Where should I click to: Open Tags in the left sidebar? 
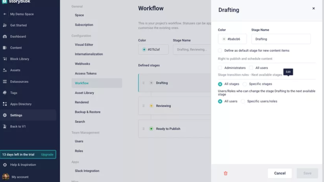coord(14,93)
